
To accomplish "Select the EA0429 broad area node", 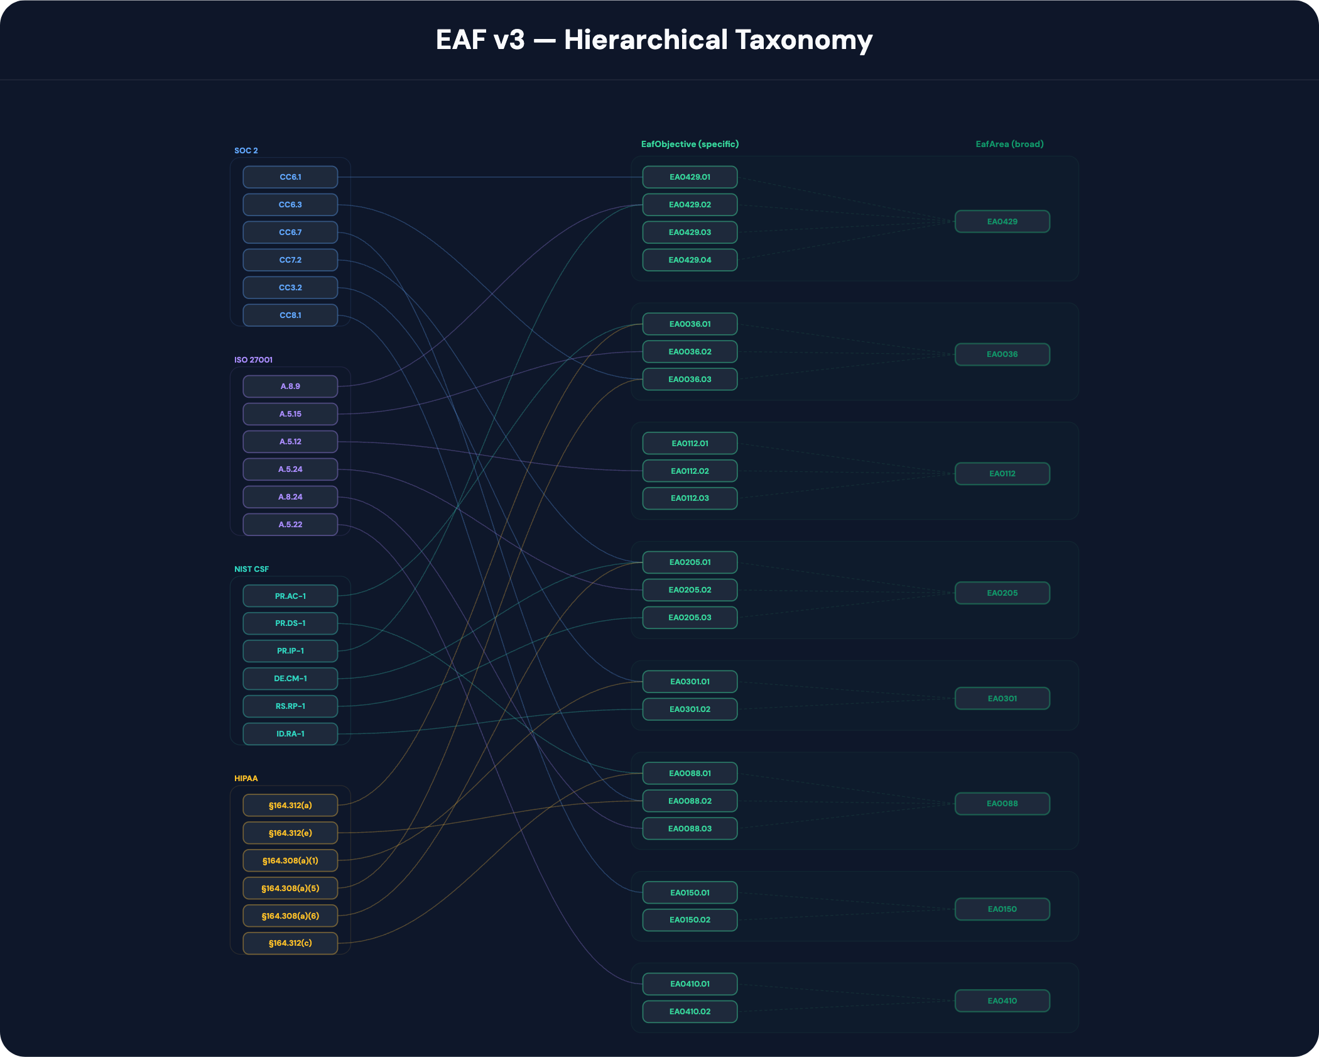I will tap(1002, 222).
